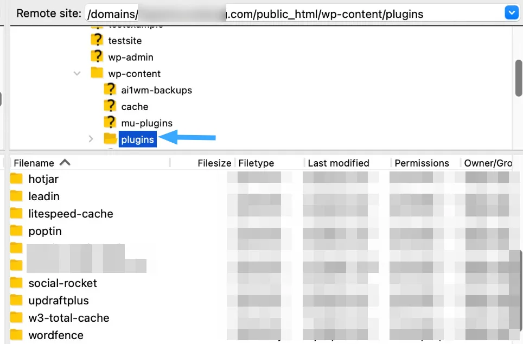The height and width of the screenshot is (344, 523).
Task: Click the wp-admin unknown-folder question icon
Action: [x=97, y=56]
